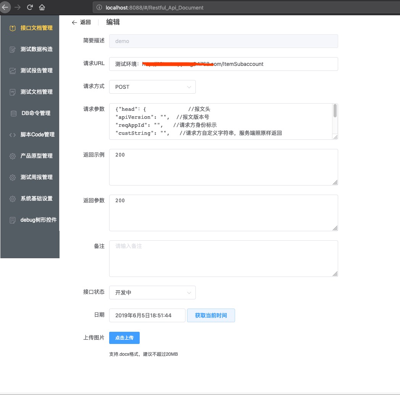The image size is (400, 395).
Task: Click the 产品原型管理 gear icon
Action: coord(13,156)
